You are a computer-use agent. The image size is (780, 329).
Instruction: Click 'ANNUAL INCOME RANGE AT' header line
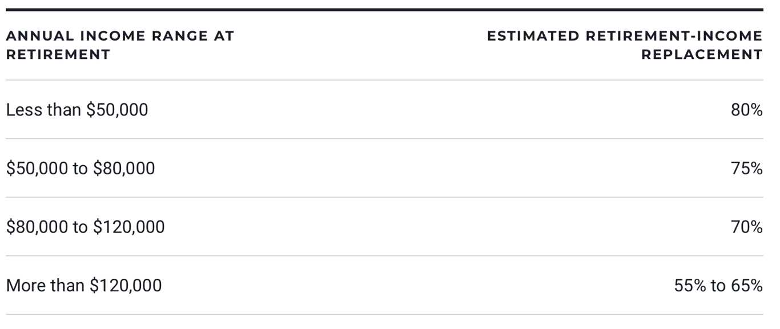pos(120,36)
